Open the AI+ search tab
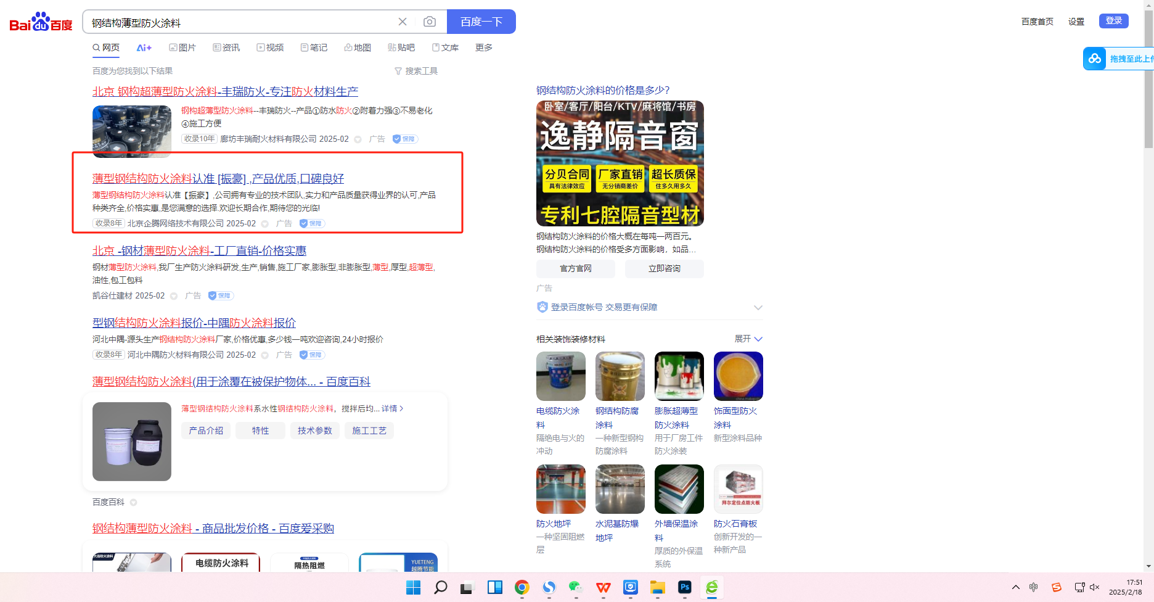The height and width of the screenshot is (602, 1154). 144,47
